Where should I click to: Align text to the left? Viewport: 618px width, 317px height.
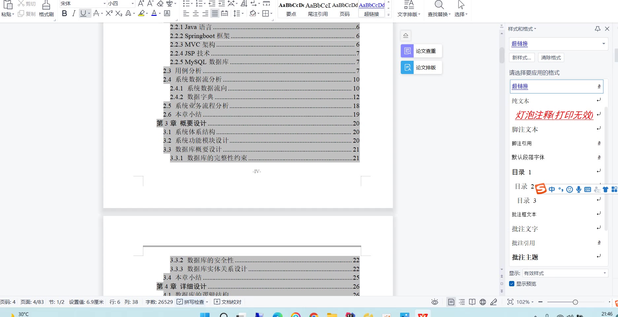coord(186,14)
